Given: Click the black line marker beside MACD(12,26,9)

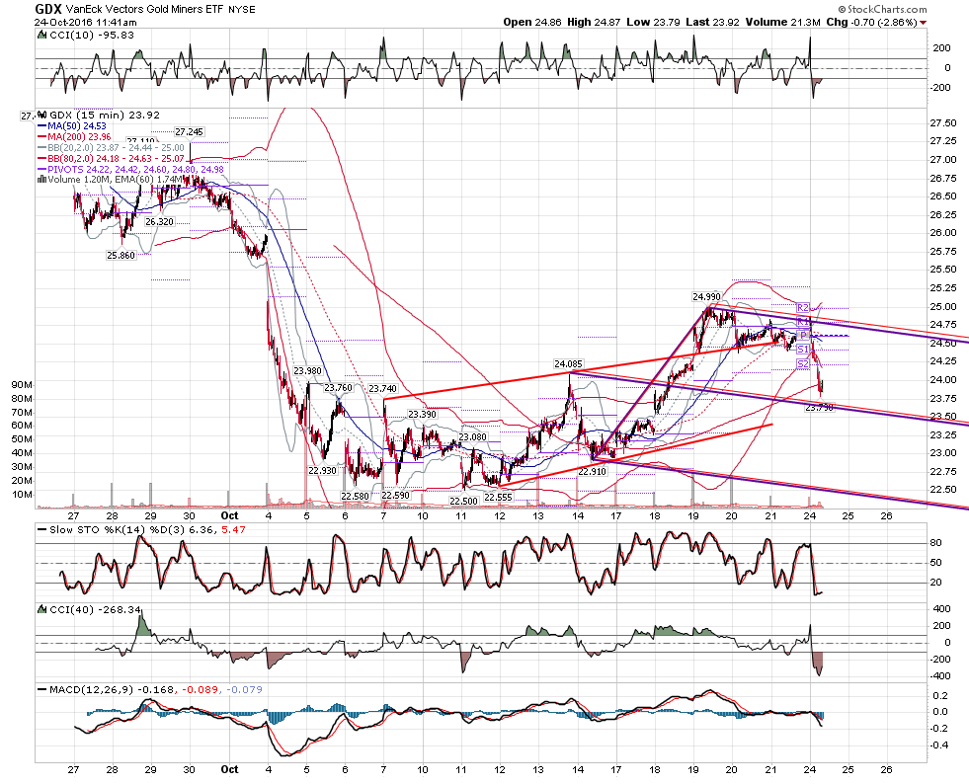Looking at the screenshot, I should (x=42, y=689).
